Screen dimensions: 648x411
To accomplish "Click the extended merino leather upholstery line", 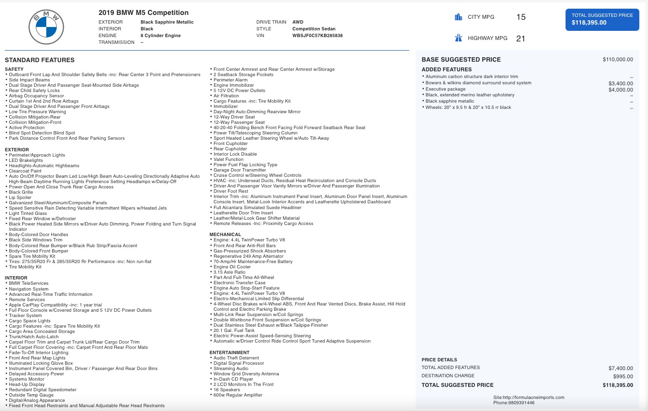I will 468,95.
